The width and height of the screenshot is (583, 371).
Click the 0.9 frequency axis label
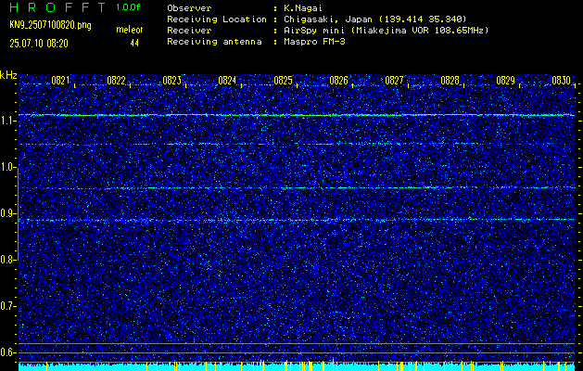point(7,213)
